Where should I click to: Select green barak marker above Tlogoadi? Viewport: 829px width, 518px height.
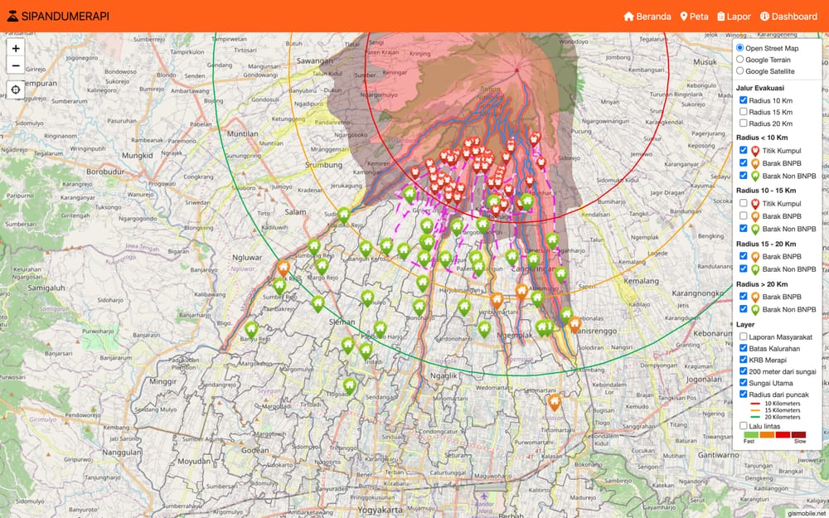[x=350, y=386]
